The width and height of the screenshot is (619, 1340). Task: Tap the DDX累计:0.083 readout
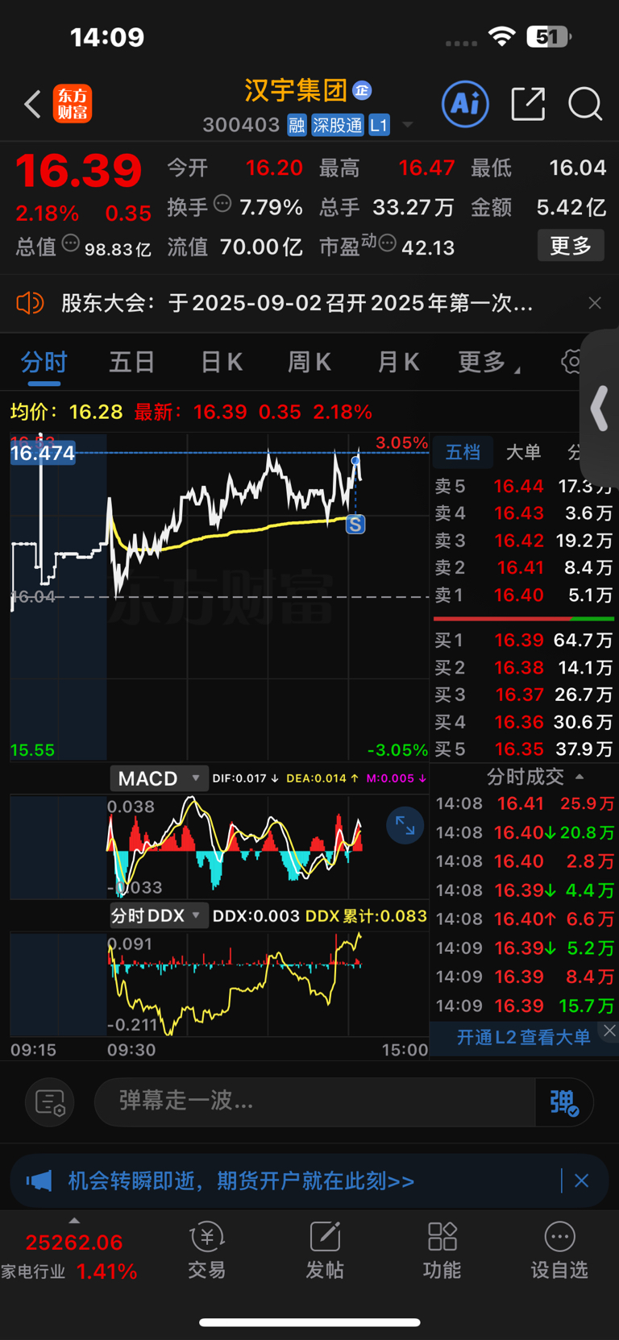[x=367, y=916]
